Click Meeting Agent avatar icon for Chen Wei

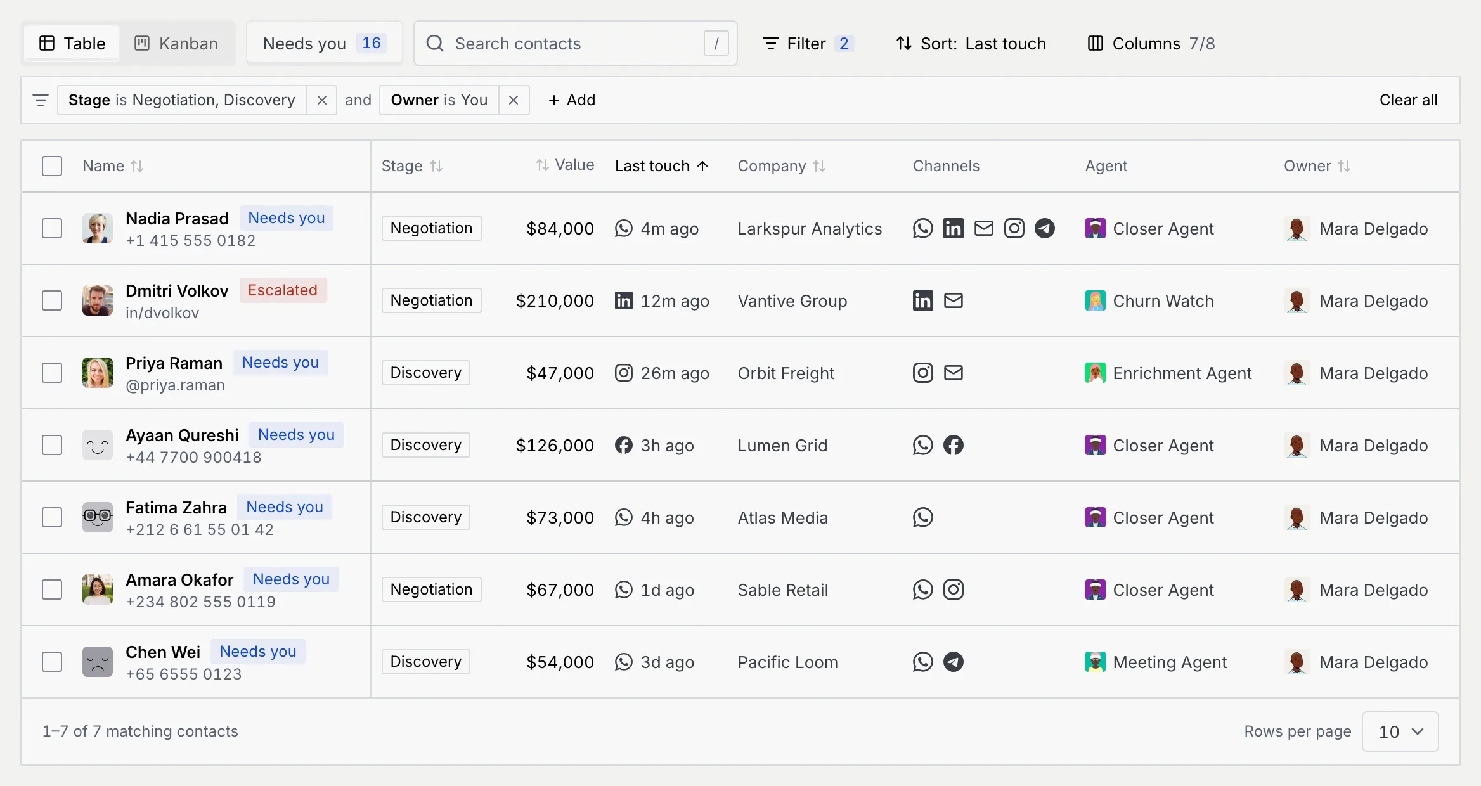tap(1095, 662)
